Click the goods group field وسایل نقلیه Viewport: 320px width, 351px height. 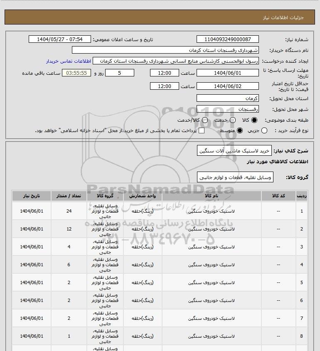pos(235,177)
